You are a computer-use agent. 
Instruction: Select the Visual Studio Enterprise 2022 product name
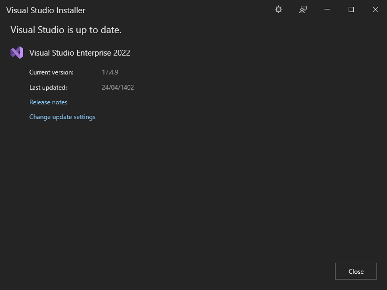80,53
